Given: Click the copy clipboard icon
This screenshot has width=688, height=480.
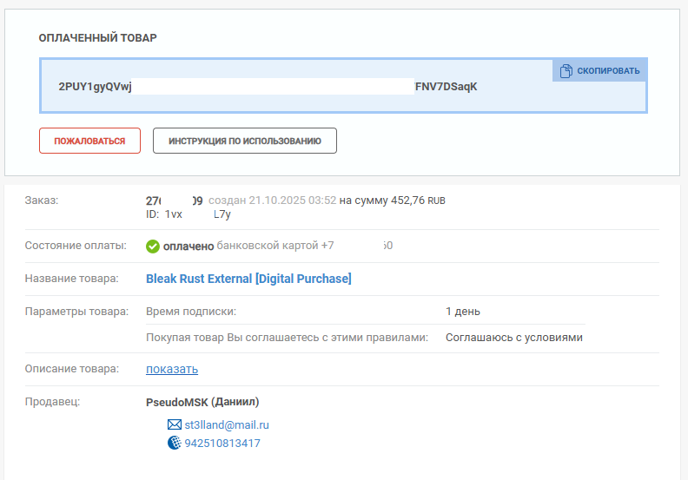Looking at the screenshot, I should pos(566,70).
